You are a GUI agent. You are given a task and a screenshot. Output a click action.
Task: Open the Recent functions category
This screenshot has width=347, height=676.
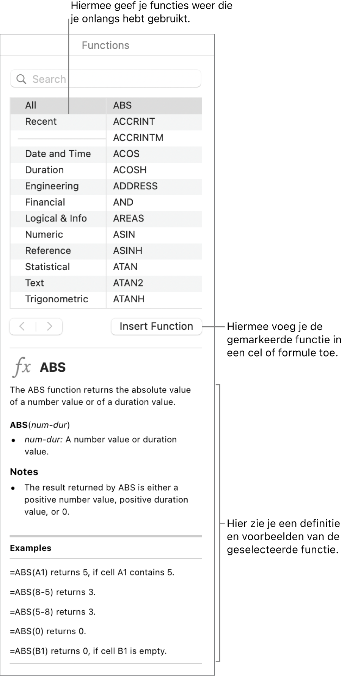click(41, 122)
